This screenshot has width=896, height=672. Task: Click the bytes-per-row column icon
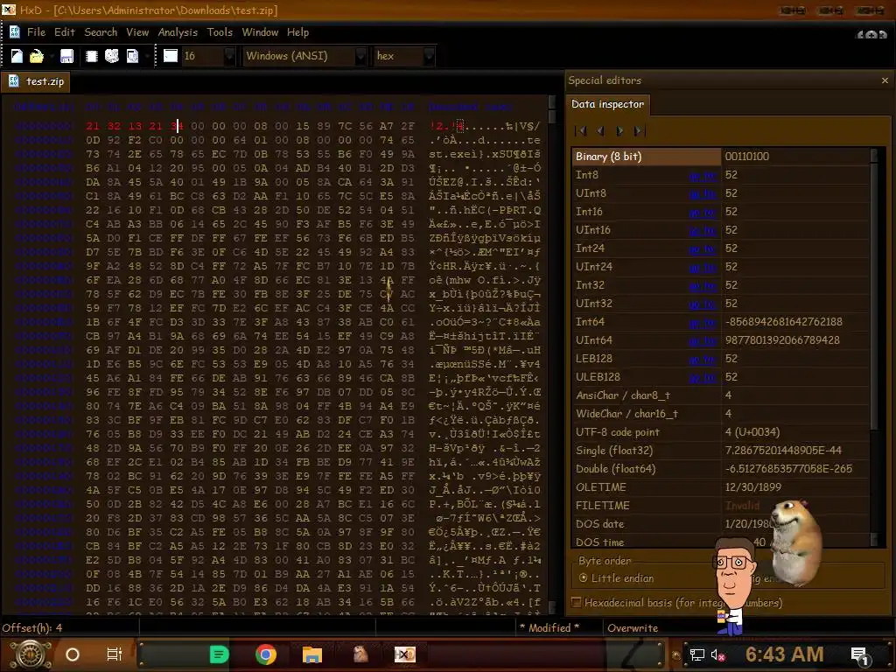point(171,55)
